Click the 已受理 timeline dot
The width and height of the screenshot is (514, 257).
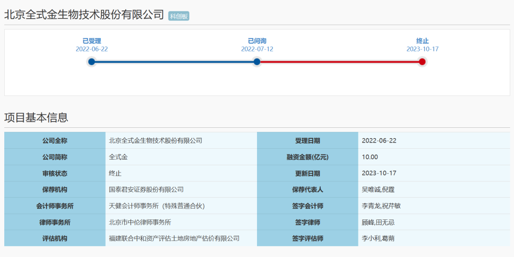point(92,62)
